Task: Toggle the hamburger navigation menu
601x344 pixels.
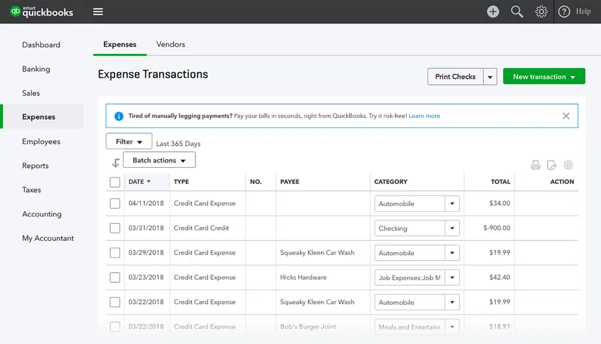Action: pos(98,12)
